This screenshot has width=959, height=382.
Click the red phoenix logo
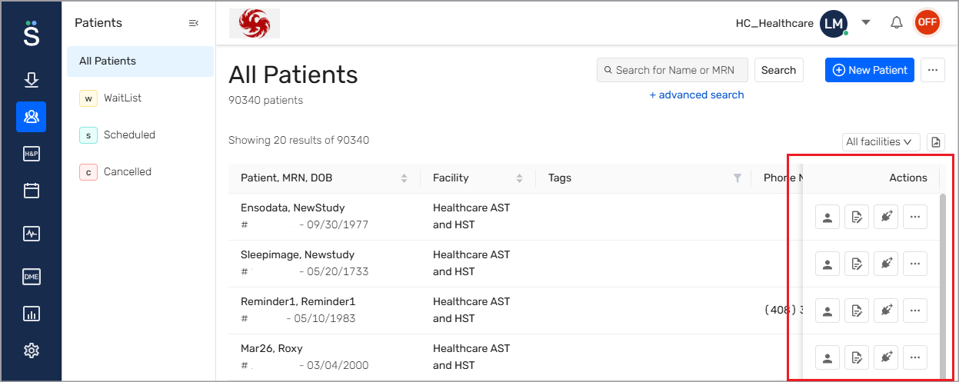pos(255,23)
